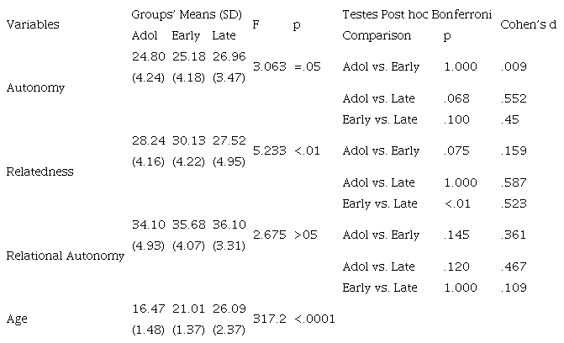Click the F value 5.233

(x=269, y=150)
